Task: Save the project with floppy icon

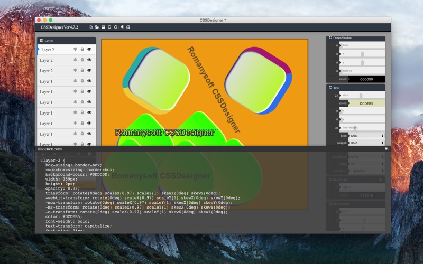Action: point(103,27)
